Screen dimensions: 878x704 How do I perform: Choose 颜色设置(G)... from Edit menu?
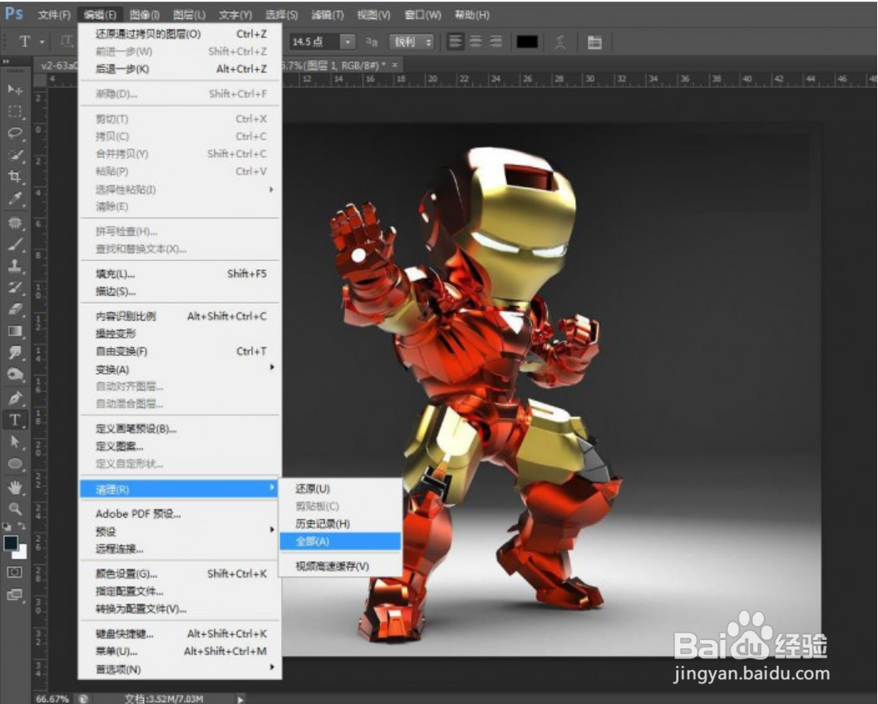[x=180, y=574]
